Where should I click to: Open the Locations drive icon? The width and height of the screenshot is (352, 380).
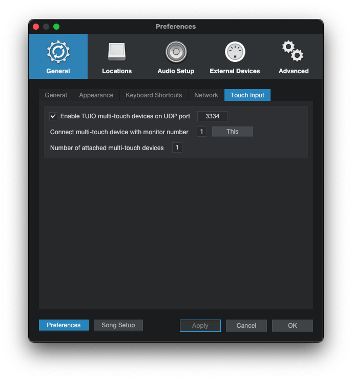tap(117, 52)
